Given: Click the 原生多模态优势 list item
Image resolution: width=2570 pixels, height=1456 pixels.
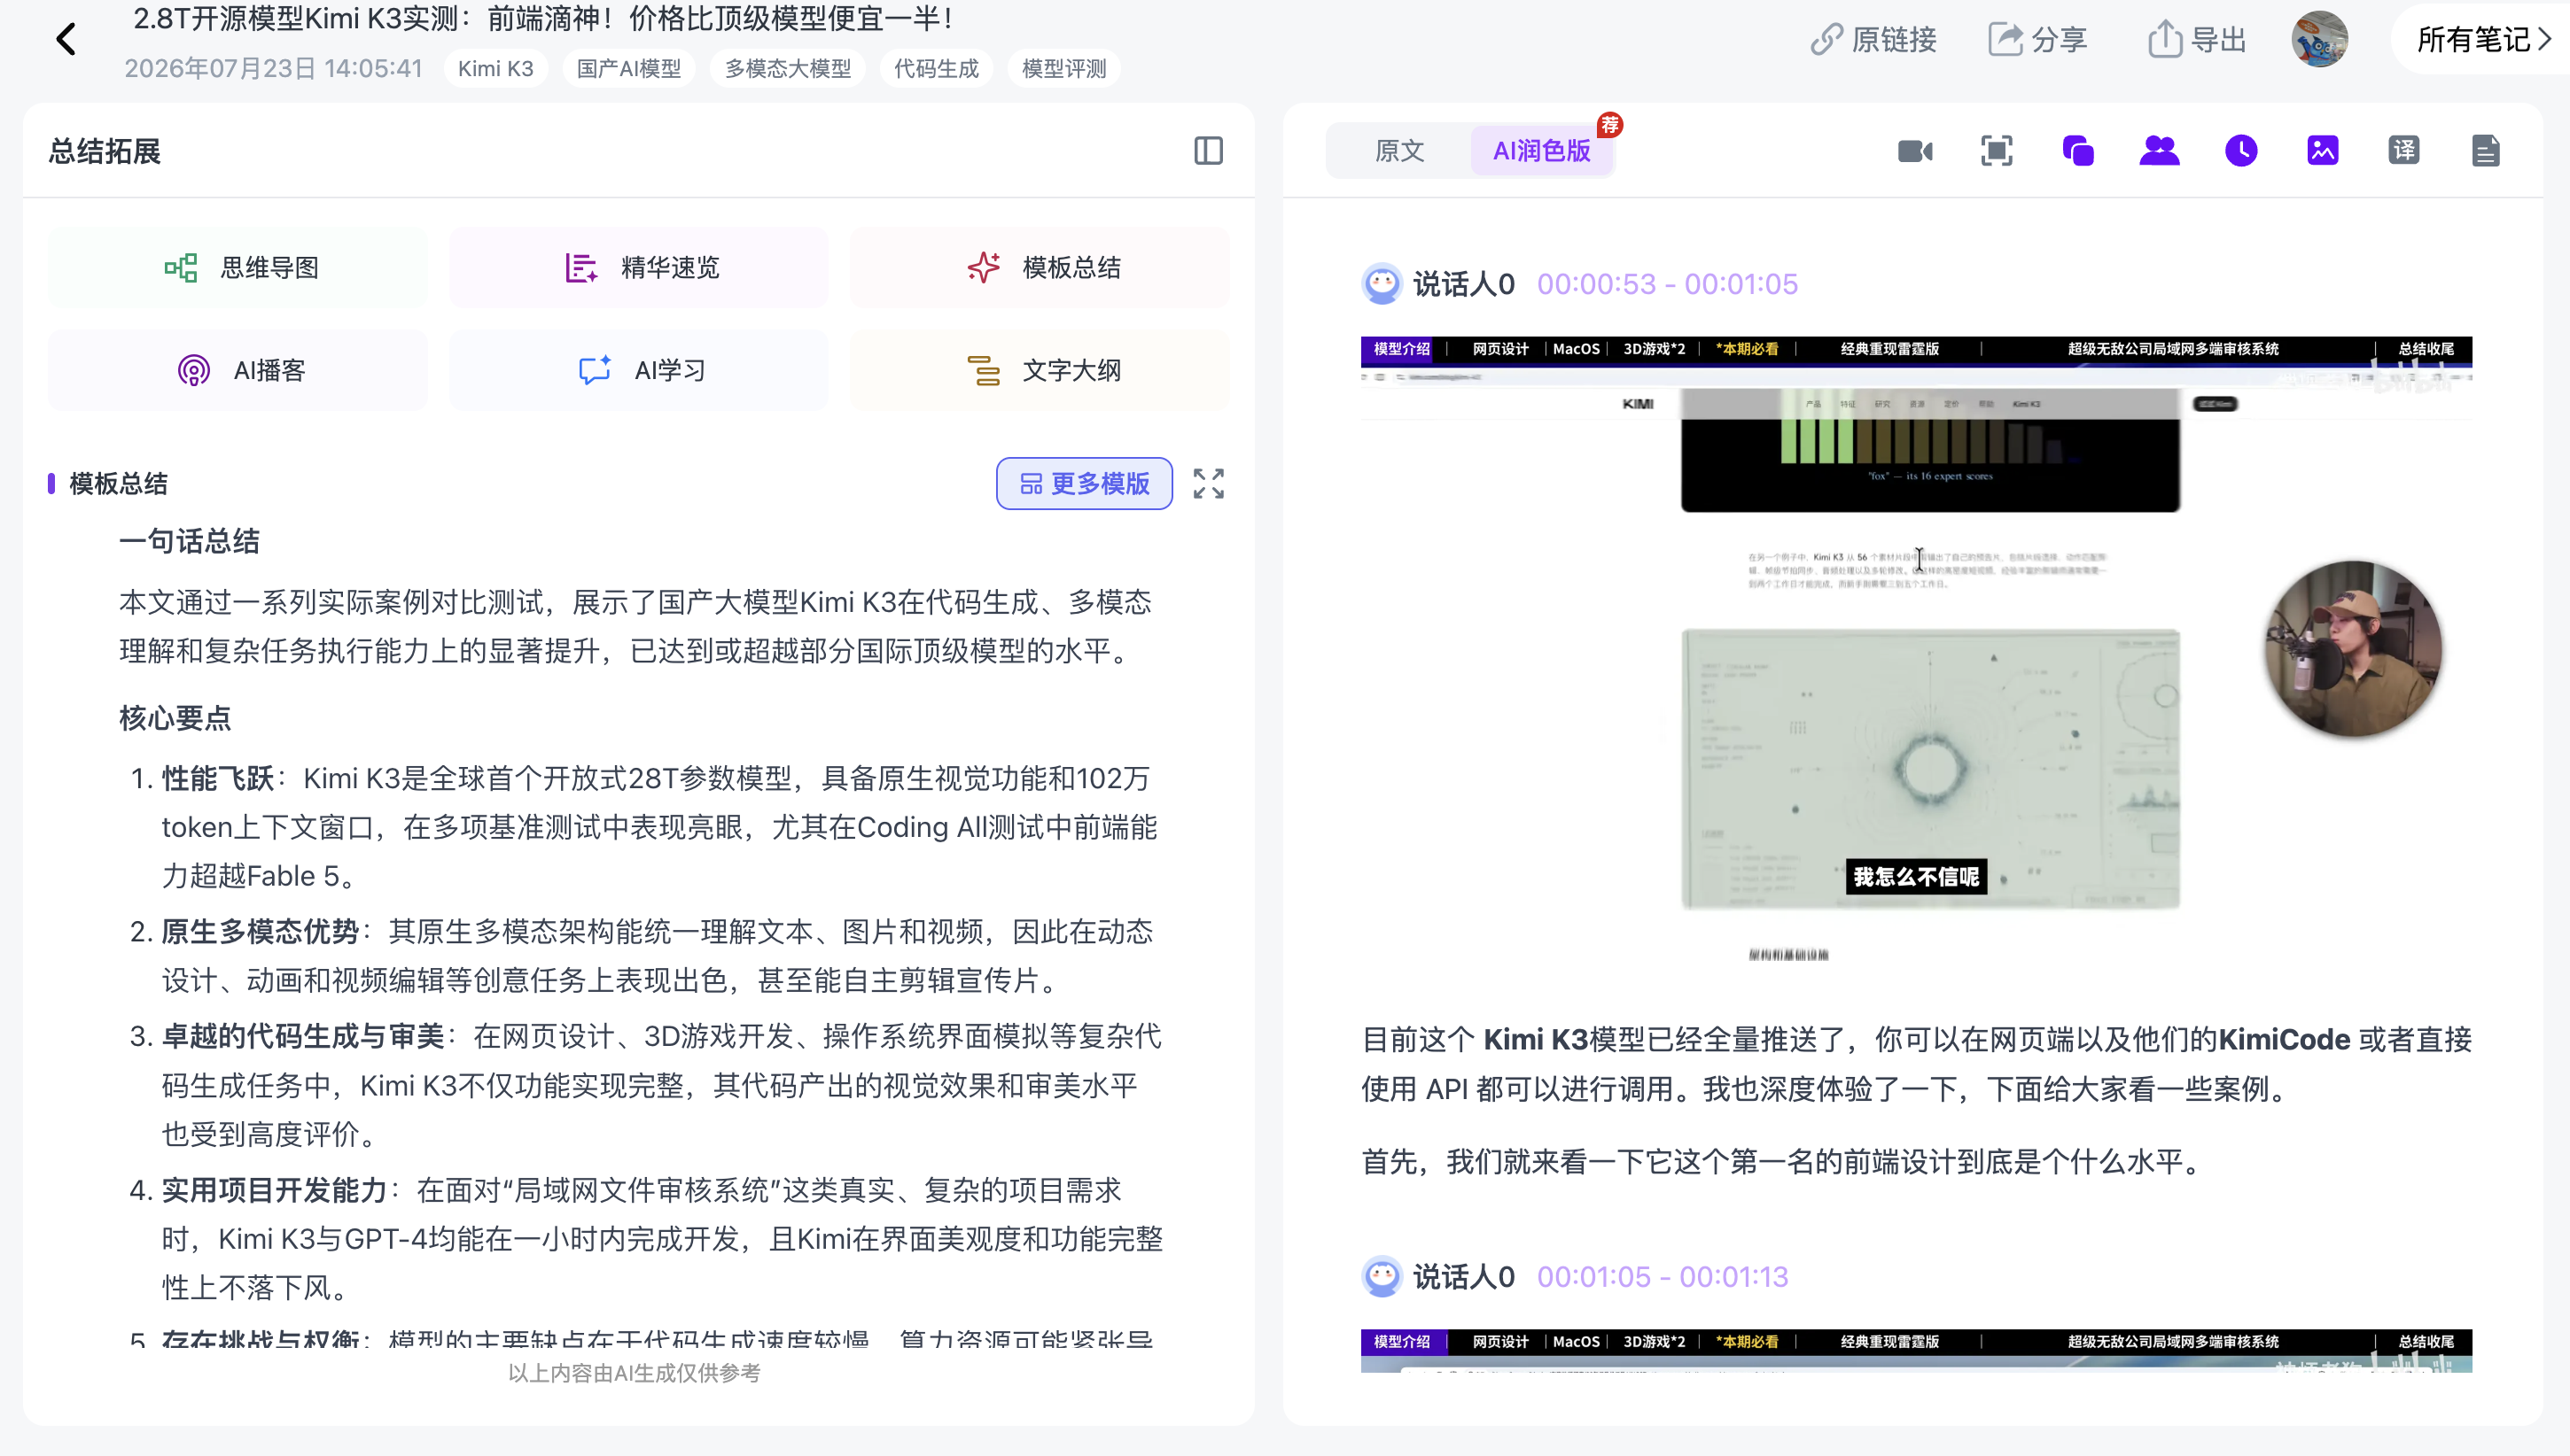Looking at the screenshot, I should pyautogui.click(x=644, y=956).
